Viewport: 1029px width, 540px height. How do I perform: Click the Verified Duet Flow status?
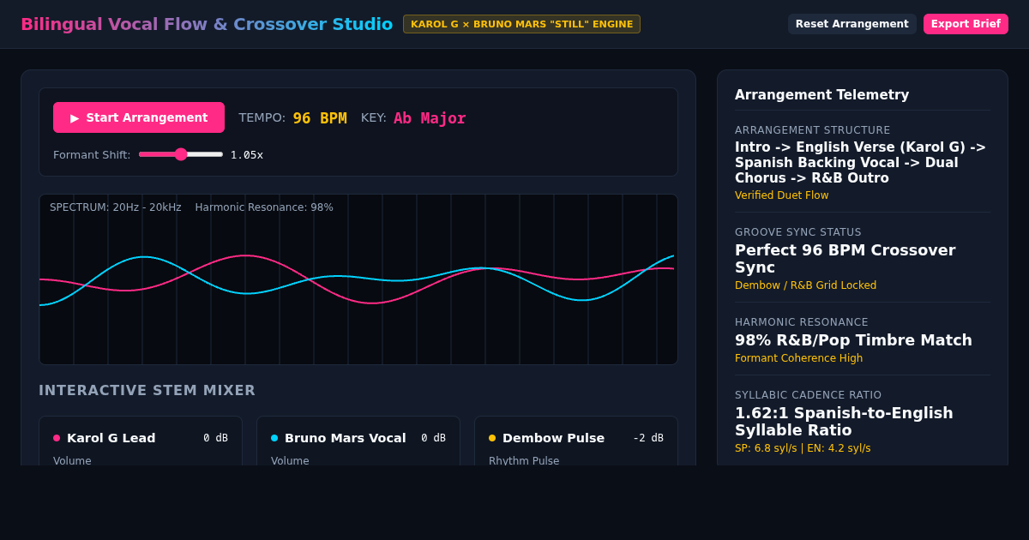pyautogui.click(x=782, y=195)
